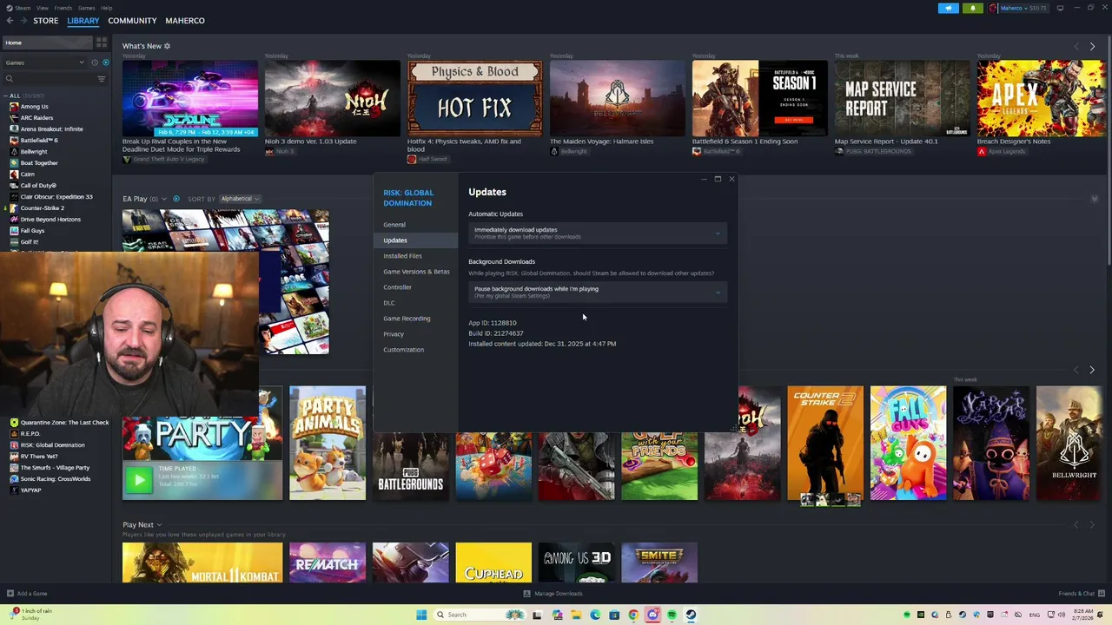Open the Maherco account dropdown at top right

pyautogui.click(x=1026, y=8)
